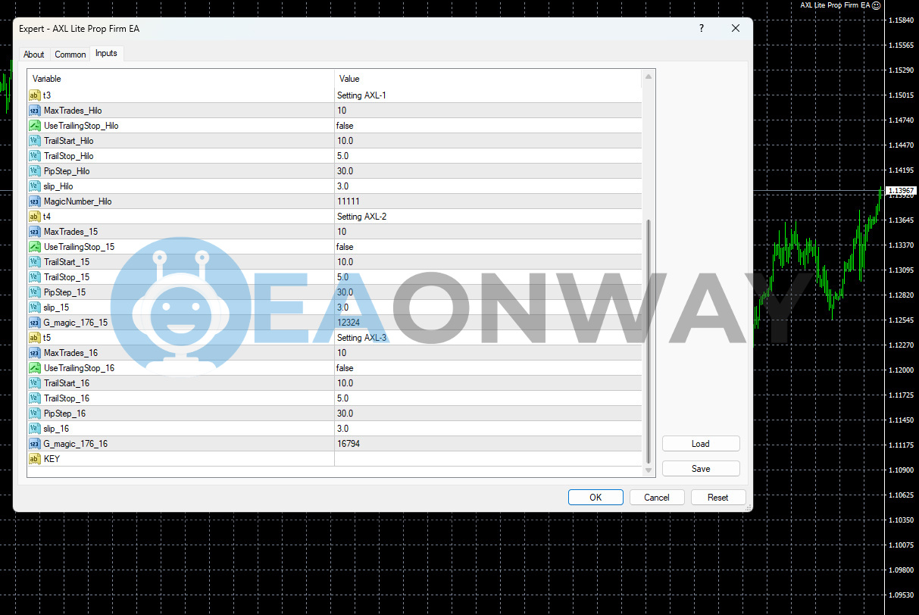Click the Save button

(x=701, y=469)
